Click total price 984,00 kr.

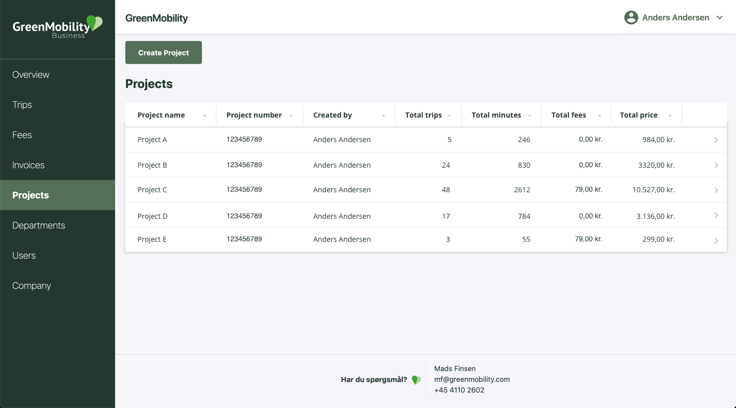pos(658,140)
